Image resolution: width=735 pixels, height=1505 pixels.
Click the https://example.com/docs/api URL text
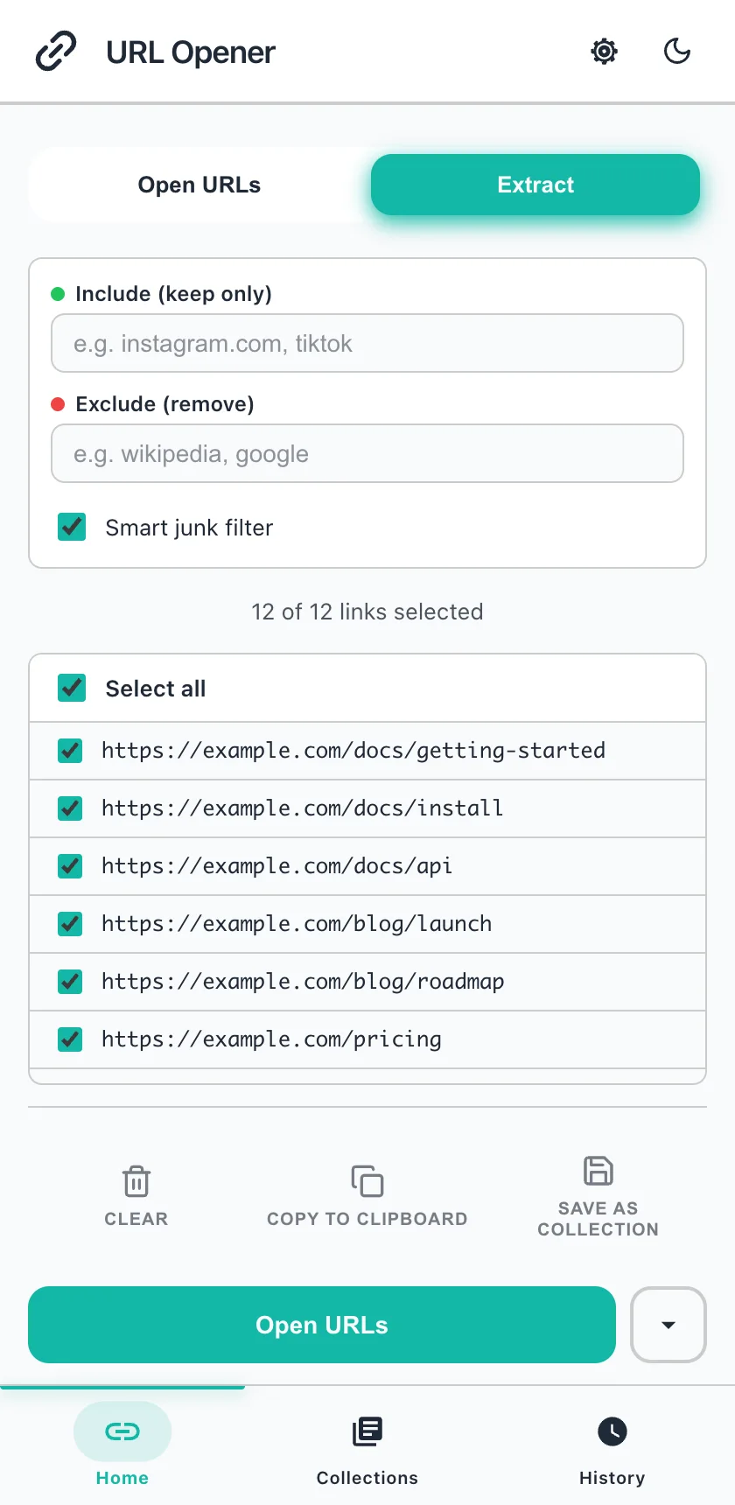(x=277, y=866)
